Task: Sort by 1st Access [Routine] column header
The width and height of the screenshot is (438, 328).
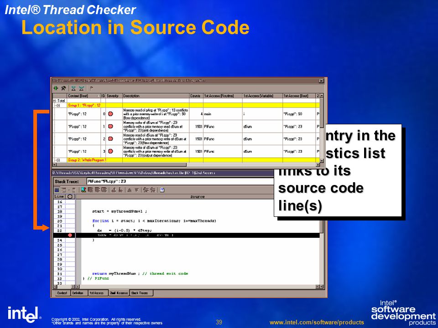Action: [x=223, y=96]
